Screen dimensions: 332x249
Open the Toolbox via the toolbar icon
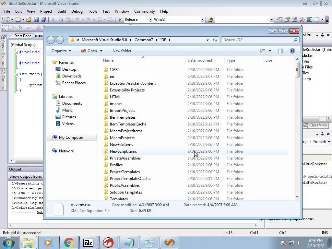point(302,19)
